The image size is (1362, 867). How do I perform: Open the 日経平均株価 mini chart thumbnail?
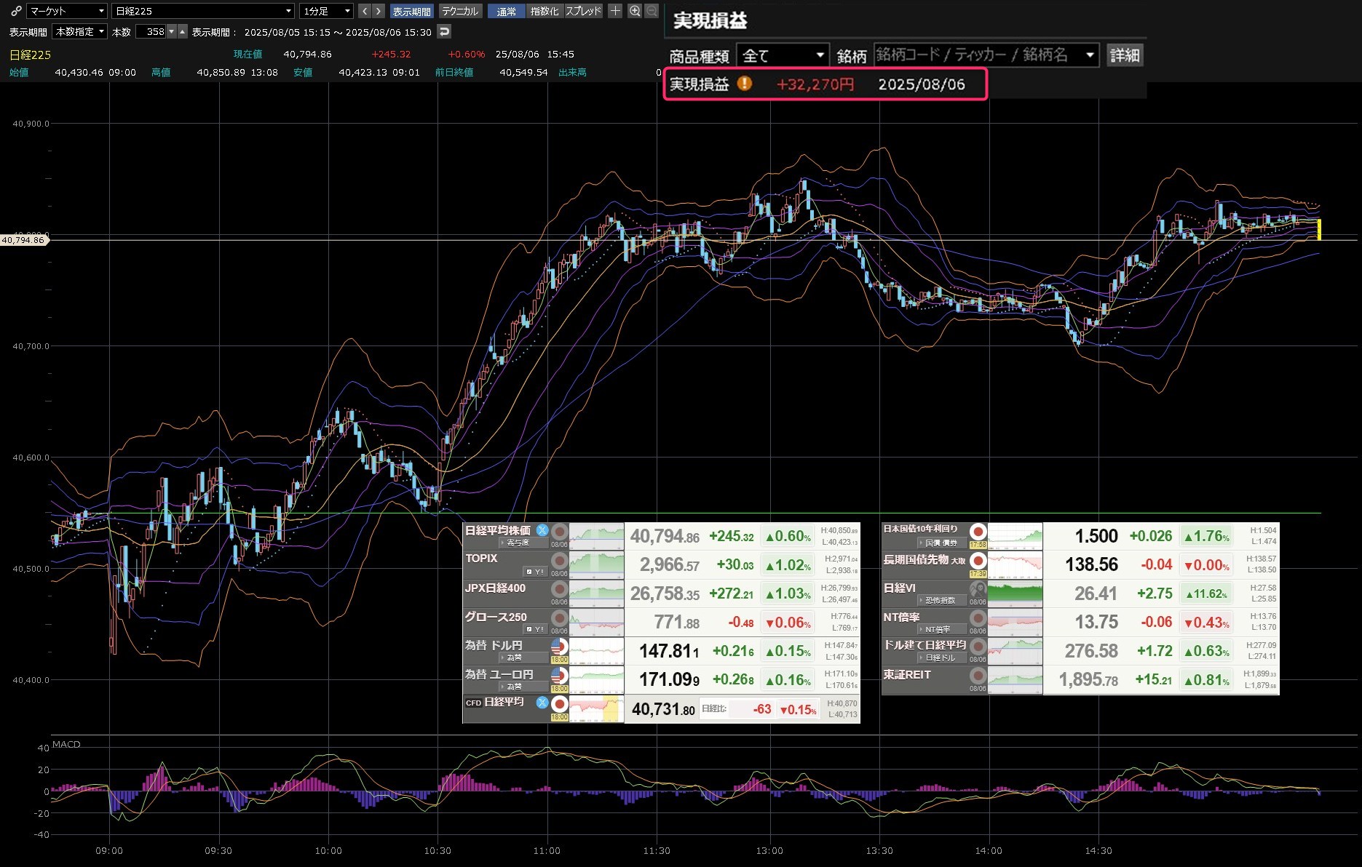click(596, 536)
